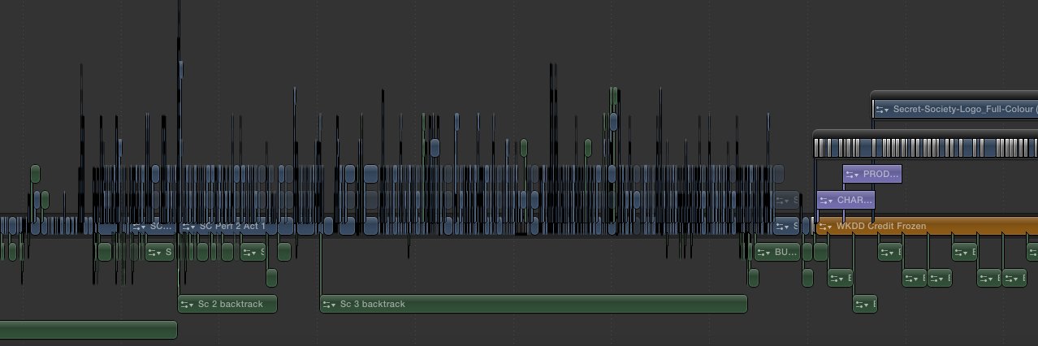
Task: Open the SC Perf 2 Act 1 clip's adjustment menu icon
Action: (189, 227)
